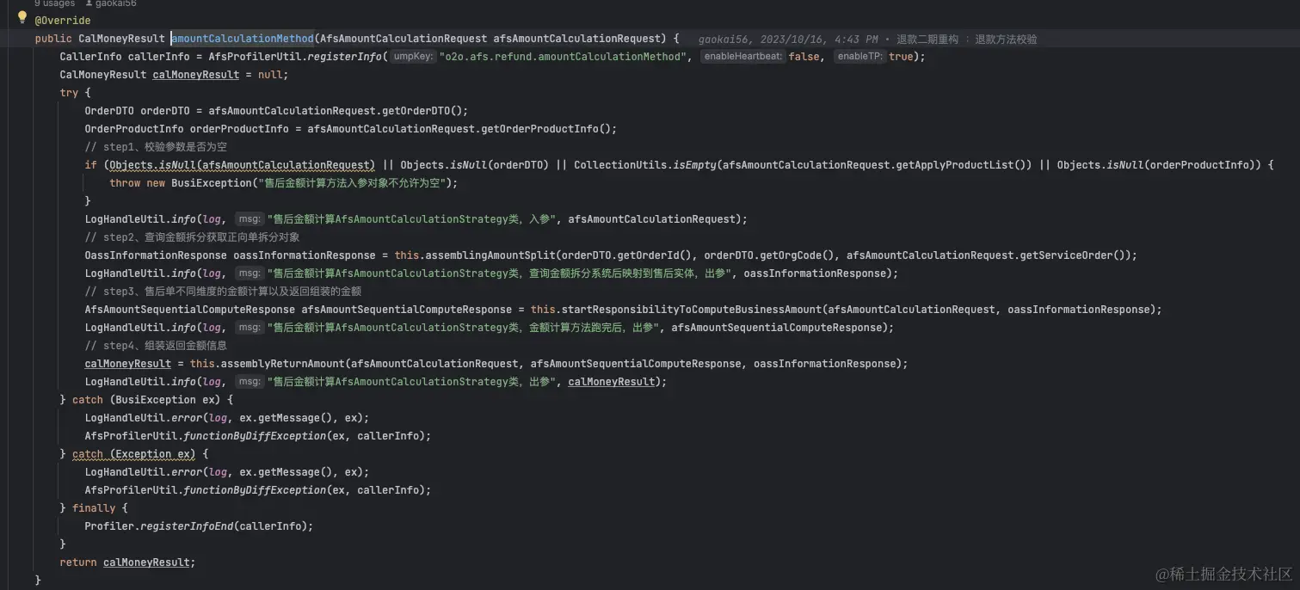This screenshot has width=1300, height=590.
Task: Click the yellow lightbulb intention icon
Action: [x=22, y=16]
